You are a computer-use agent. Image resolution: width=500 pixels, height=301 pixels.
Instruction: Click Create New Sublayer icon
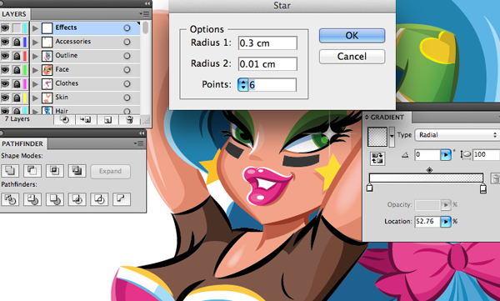[x=86, y=120]
